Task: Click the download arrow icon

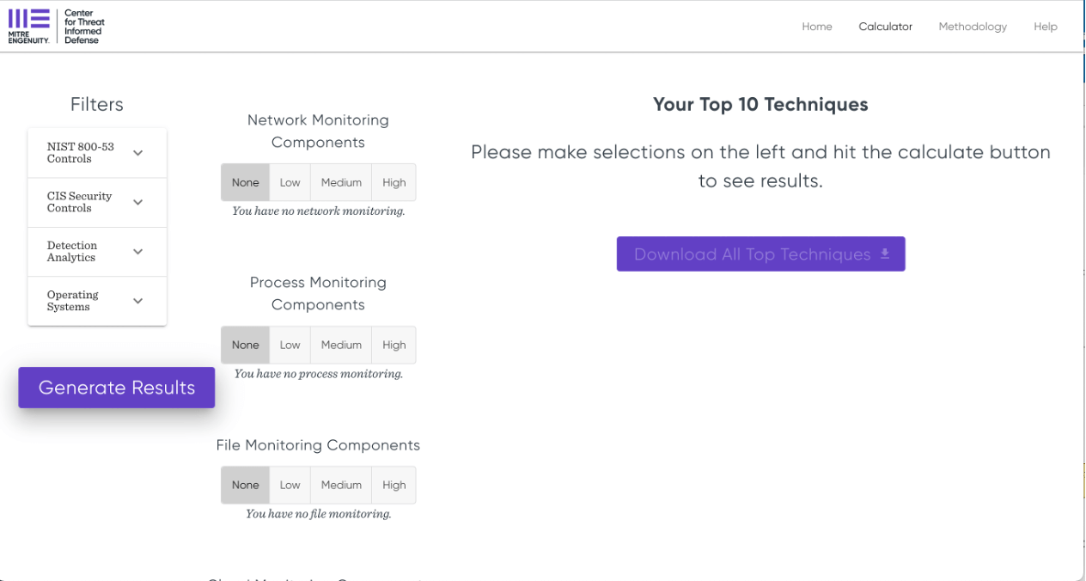Action: click(x=885, y=254)
